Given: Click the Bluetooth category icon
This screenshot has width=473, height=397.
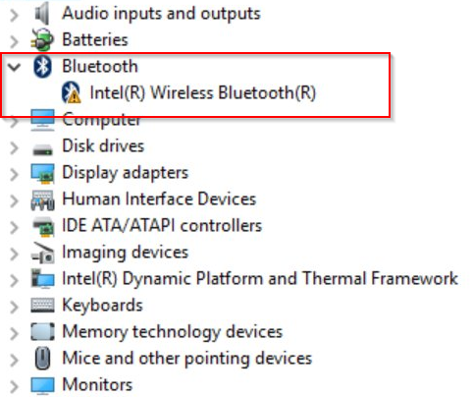Looking at the screenshot, I should 42,67.
